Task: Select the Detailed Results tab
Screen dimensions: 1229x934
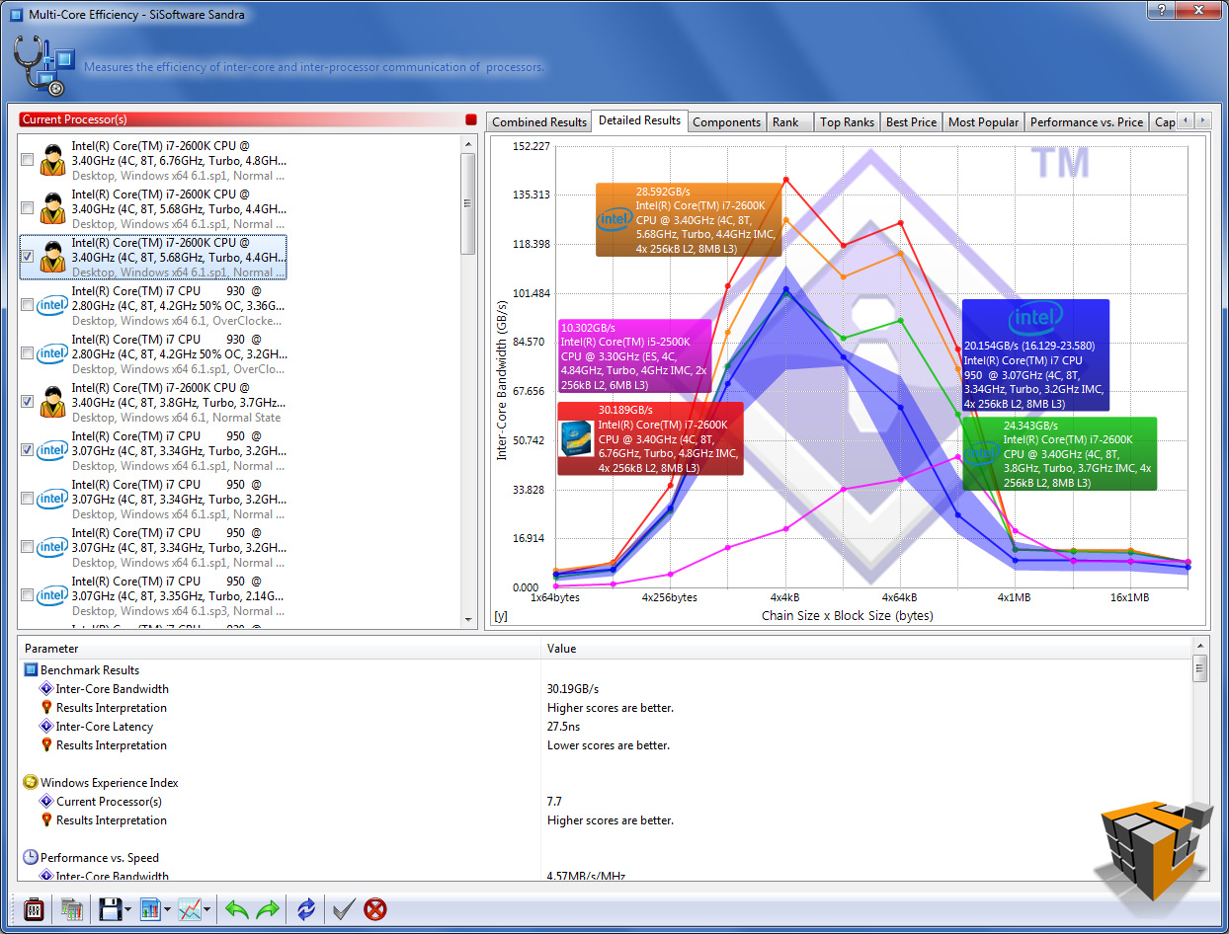Action: coord(639,120)
